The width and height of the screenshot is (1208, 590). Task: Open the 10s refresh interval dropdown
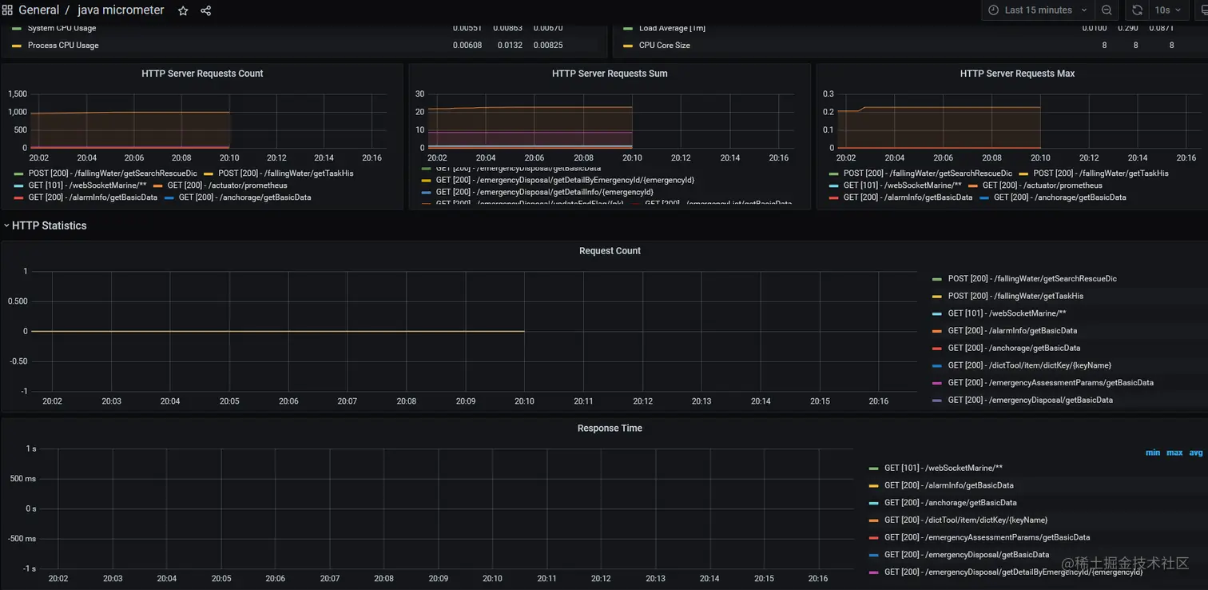[x=1168, y=10]
